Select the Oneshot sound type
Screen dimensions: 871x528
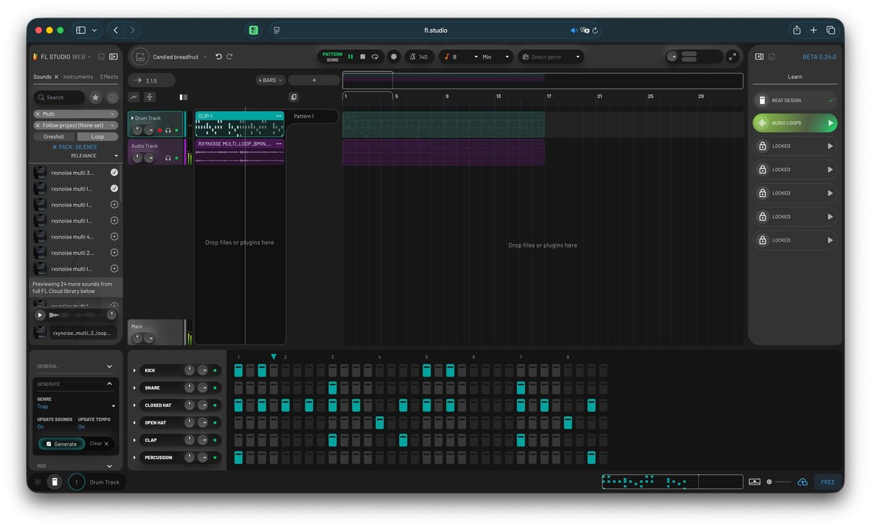(x=54, y=136)
